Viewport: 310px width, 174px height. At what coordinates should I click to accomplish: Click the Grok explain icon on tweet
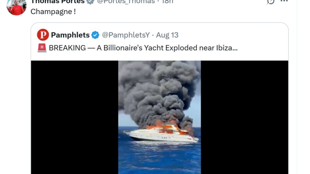point(271,2)
